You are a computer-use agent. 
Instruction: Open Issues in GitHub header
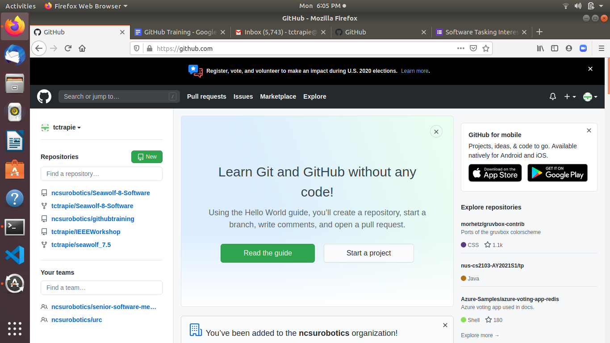[243, 96]
